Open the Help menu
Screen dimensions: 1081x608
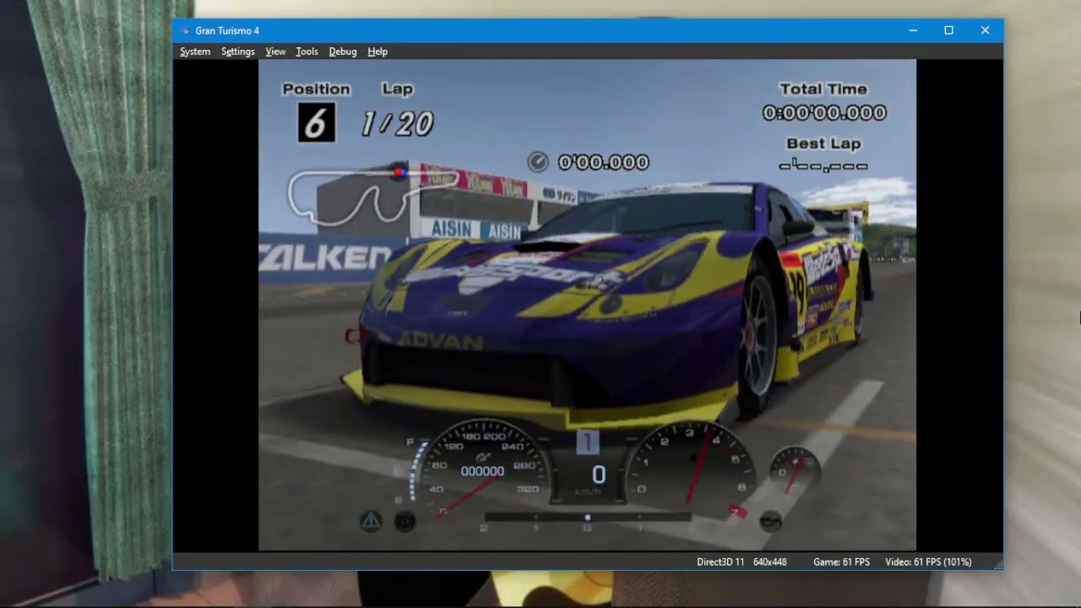pyautogui.click(x=378, y=52)
